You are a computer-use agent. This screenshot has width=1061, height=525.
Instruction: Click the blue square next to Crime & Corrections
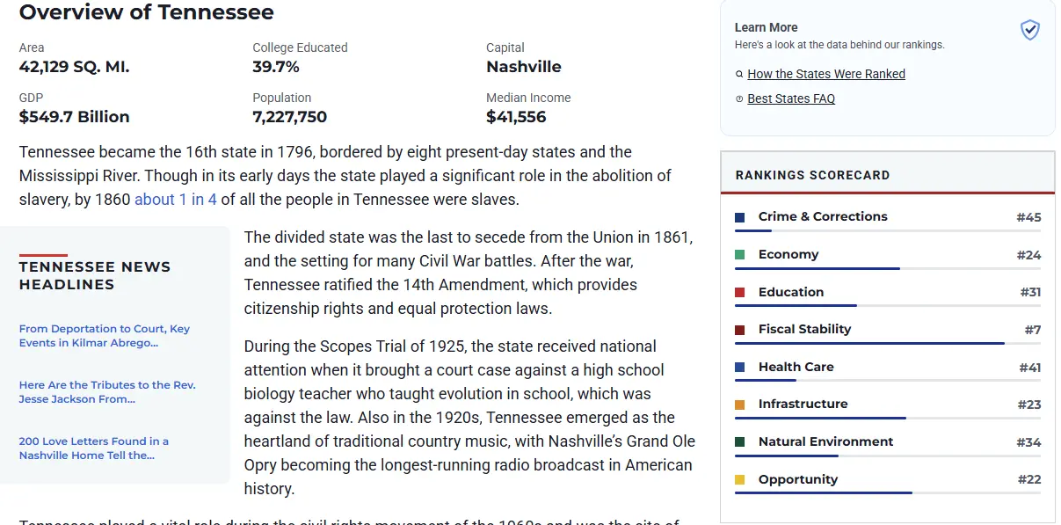coord(740,217)
